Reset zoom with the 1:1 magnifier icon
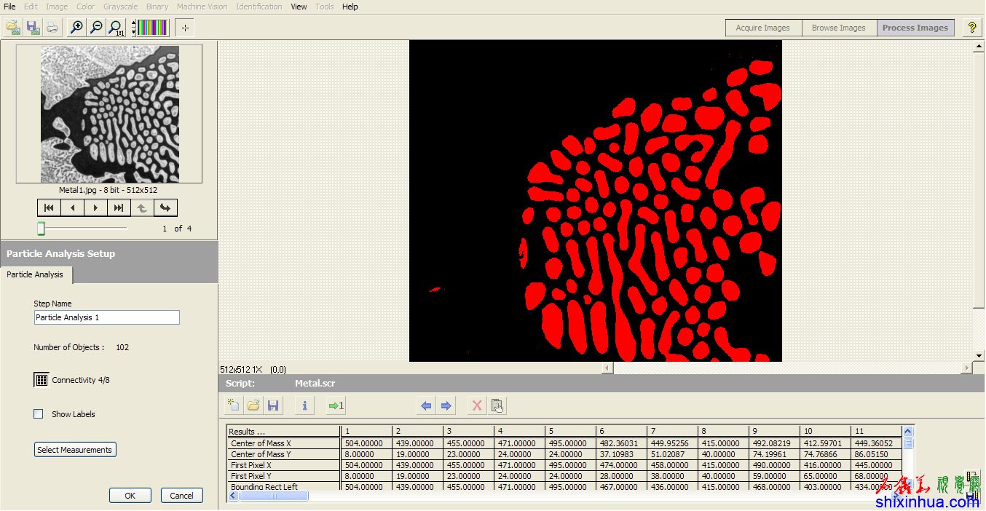The width and height of the screenshot is (986, 511). point(115,28)
